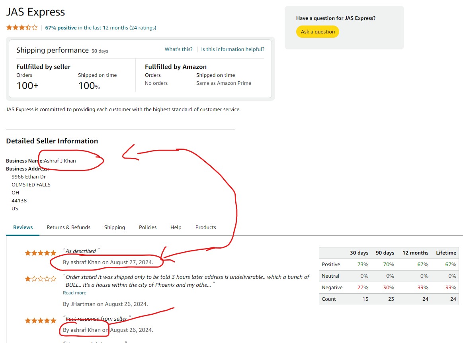The height and width of the screenshot is (343, 463).
Task: Click the Fullfilled by Amazon heading
Action: [176, 67]
